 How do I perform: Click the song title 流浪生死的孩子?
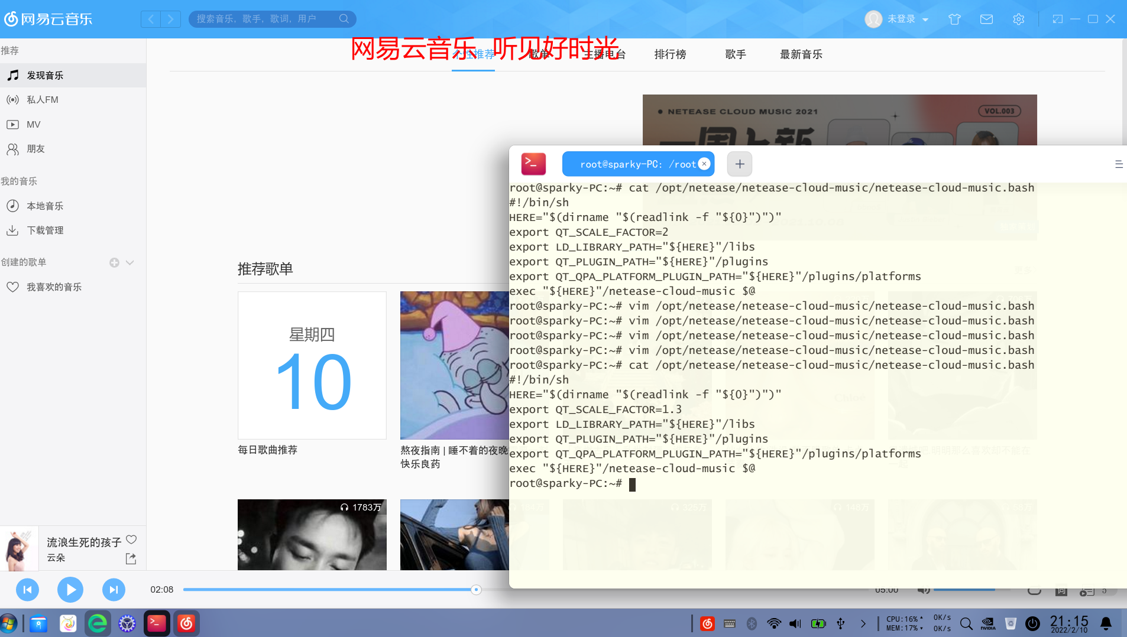84,542
